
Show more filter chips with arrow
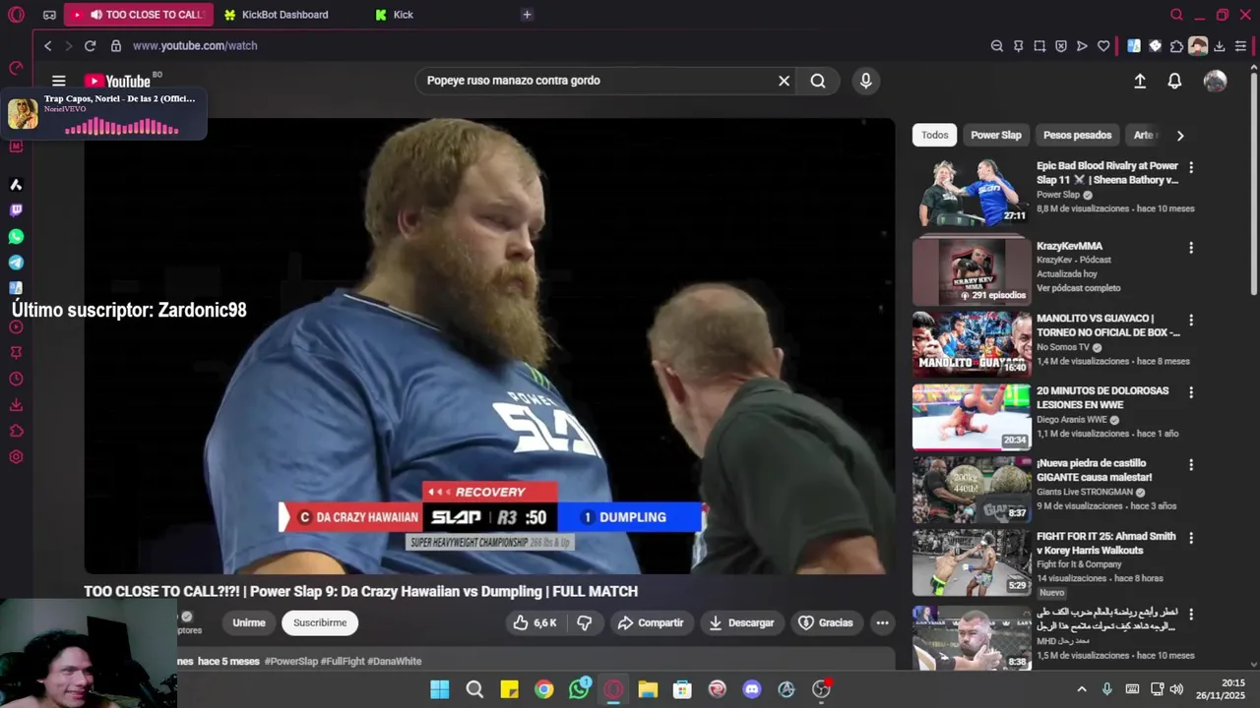(x=1179, y=136)
